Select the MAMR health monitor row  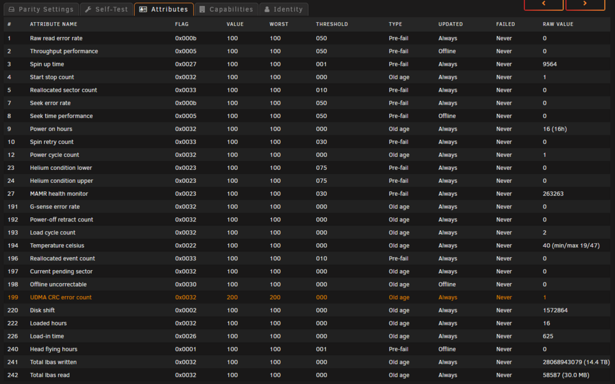307,194
